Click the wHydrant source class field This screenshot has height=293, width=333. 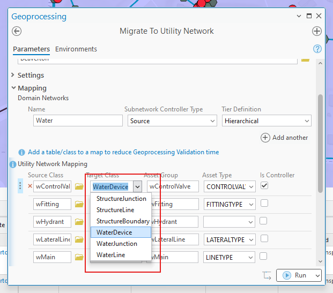click(52, 222)
